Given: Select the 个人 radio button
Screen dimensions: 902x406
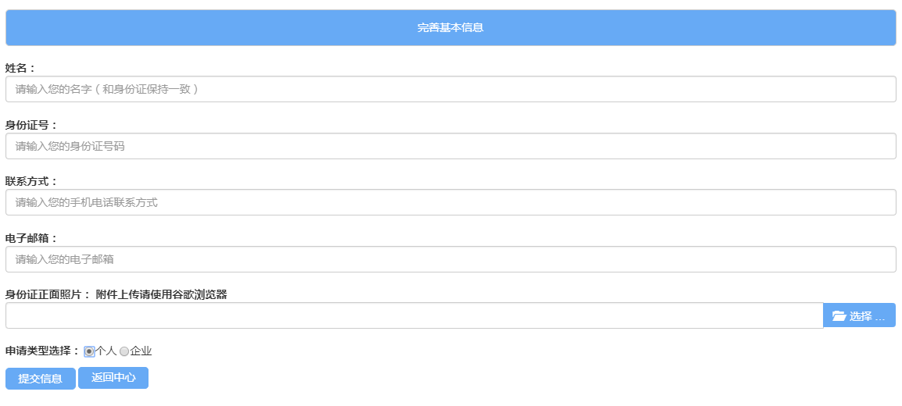Looking at the screenshot, I should pyautogui.click(x=89, y=351).
